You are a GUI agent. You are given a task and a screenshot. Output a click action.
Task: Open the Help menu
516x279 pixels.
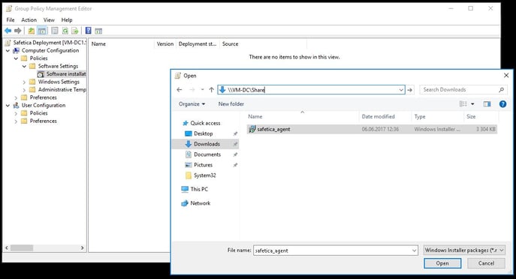(67, 20)
